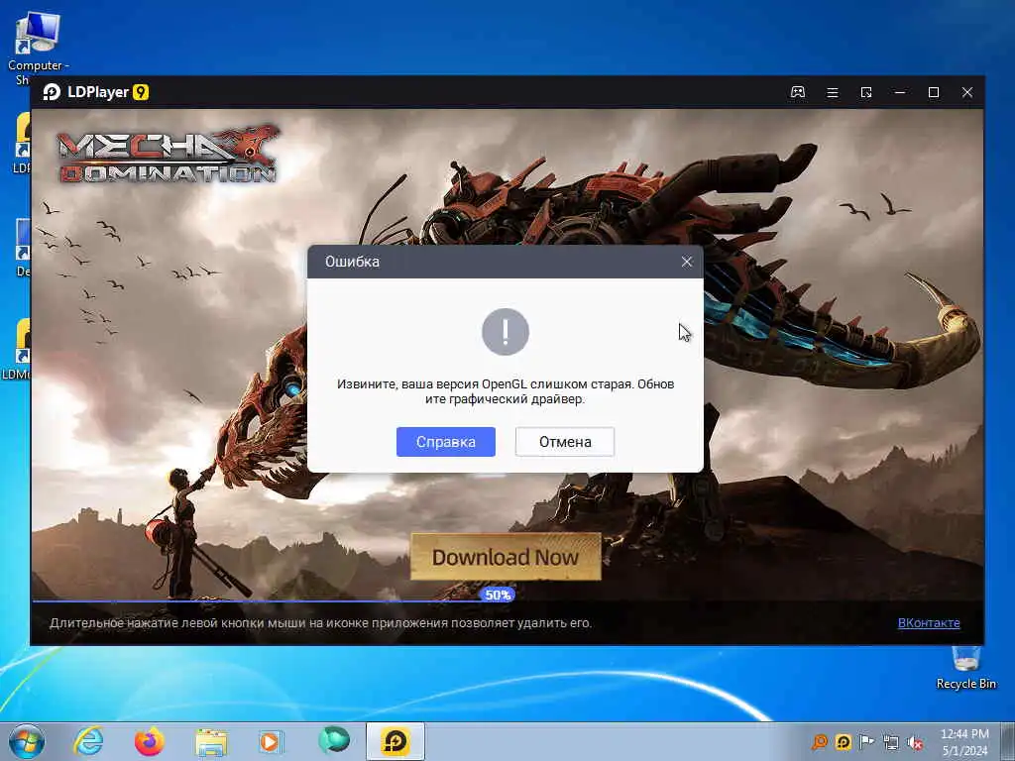Open Windows Media Player from taskbar
The height and width of the screenshot is (761, 1015).
271,741
